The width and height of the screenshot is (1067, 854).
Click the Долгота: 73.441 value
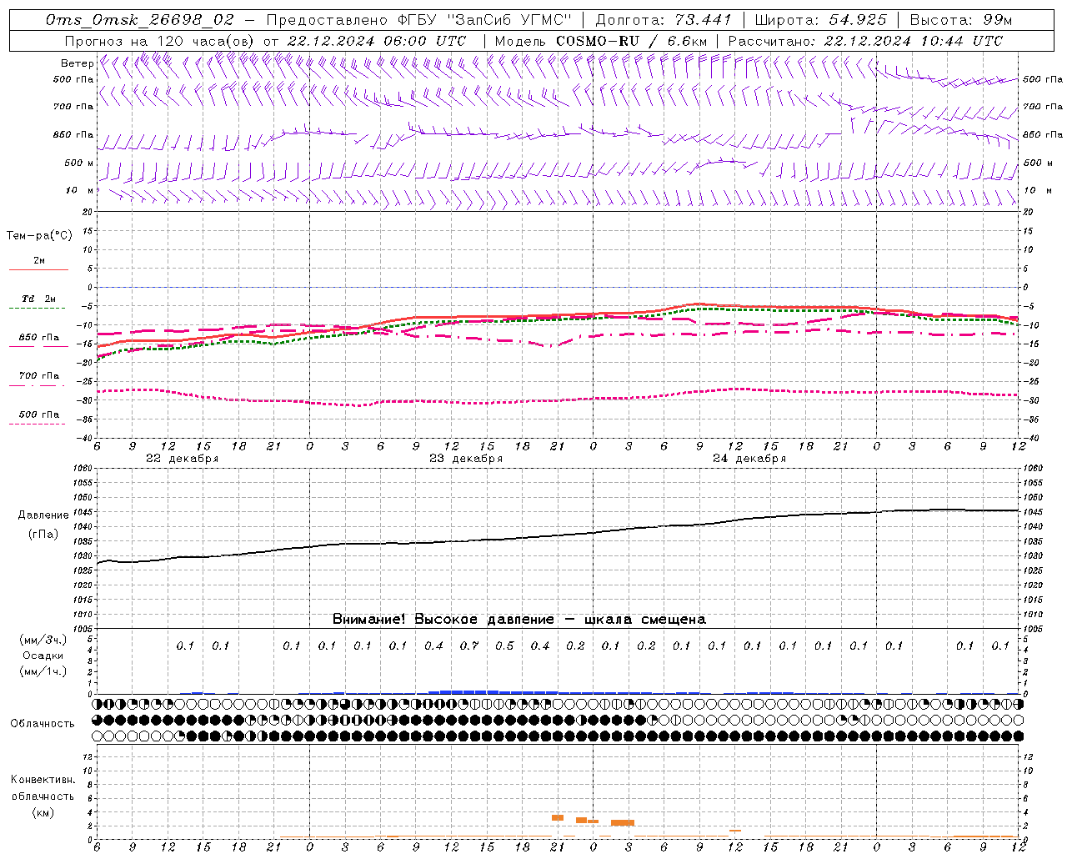coord(664,20)
